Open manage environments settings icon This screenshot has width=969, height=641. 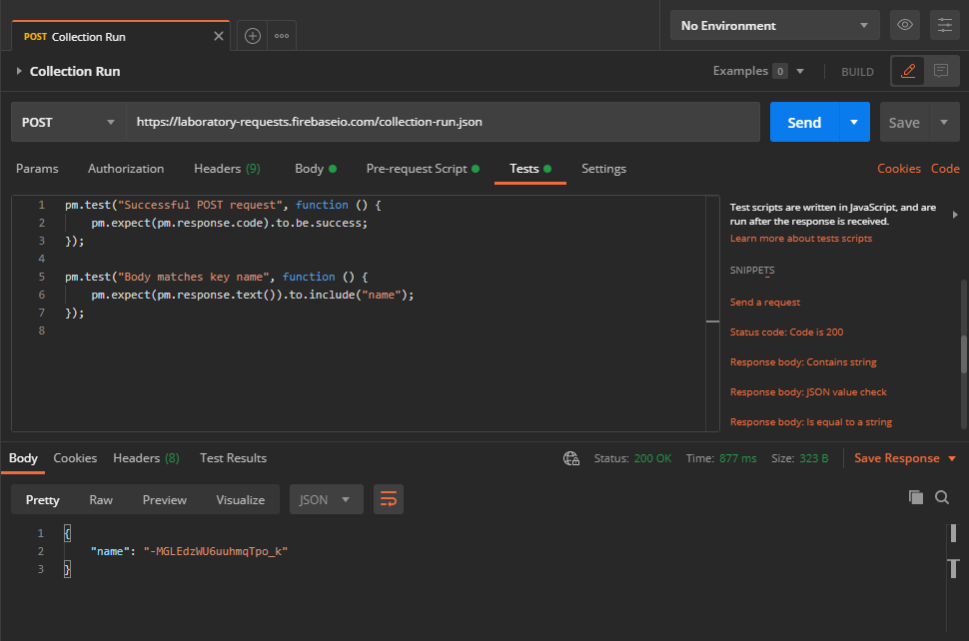click(945, 25)
